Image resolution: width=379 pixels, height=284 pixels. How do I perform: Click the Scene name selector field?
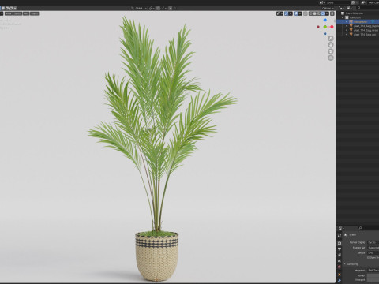pyautogui.click(x=338, y=2)
